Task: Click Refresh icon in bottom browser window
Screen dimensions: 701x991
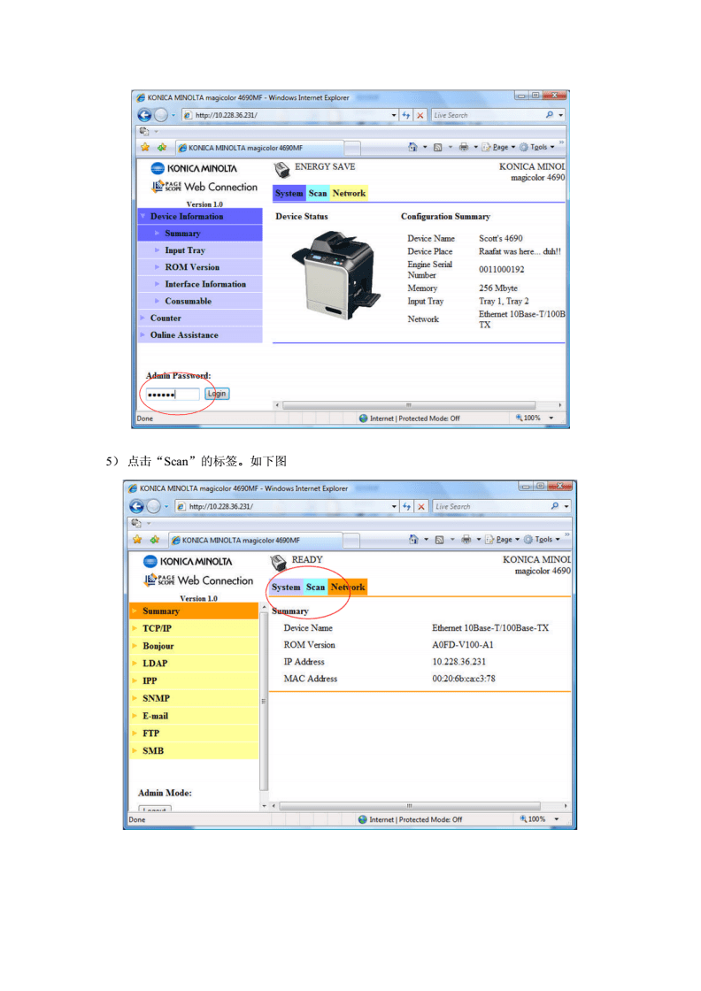Action: (x=406, y=506)
